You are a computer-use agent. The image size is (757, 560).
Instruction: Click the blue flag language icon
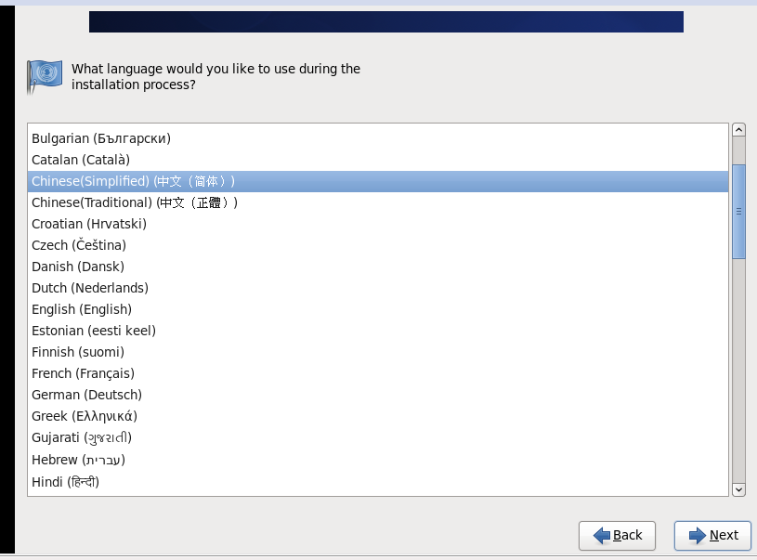click(45, 76)
